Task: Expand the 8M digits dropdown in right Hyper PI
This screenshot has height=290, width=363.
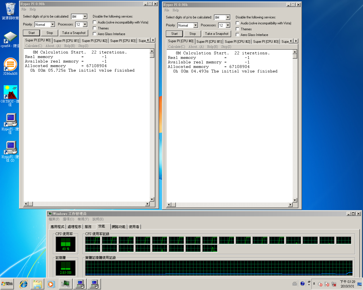Action: tap(228, 18)
